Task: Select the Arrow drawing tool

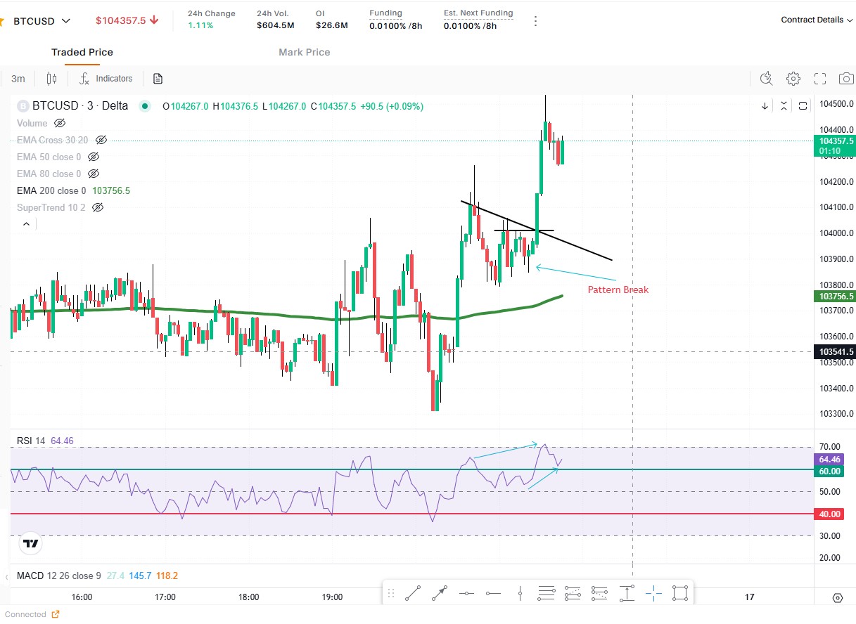Action: 438,592
